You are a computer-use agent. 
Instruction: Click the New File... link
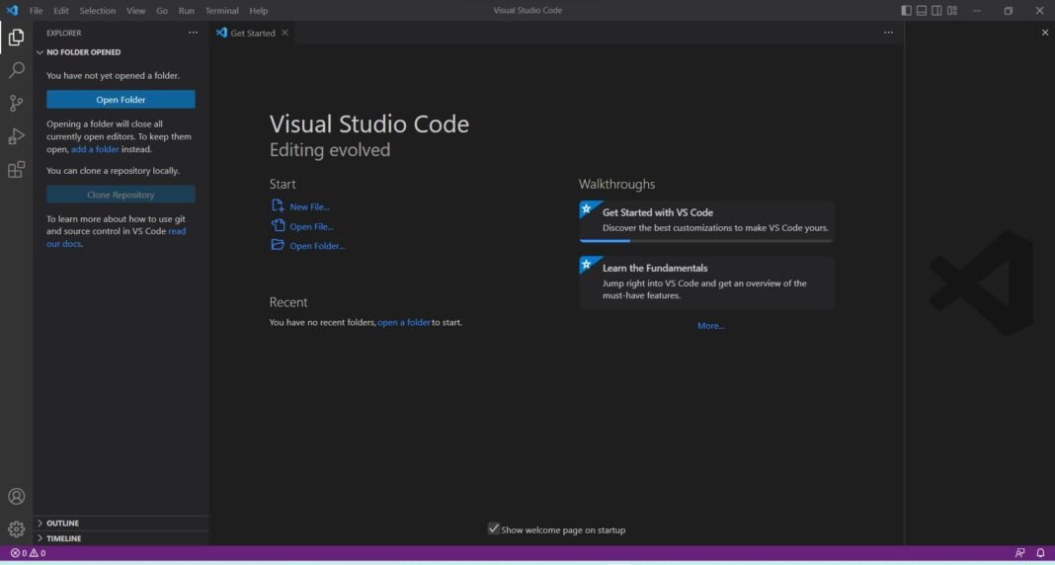coord(309,206)
